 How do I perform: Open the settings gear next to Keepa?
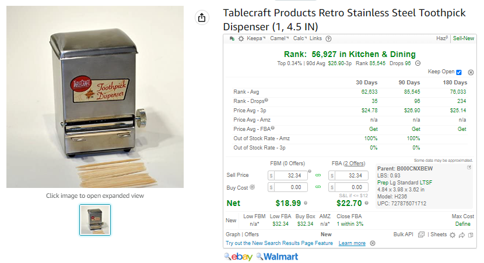coord(241,39)
